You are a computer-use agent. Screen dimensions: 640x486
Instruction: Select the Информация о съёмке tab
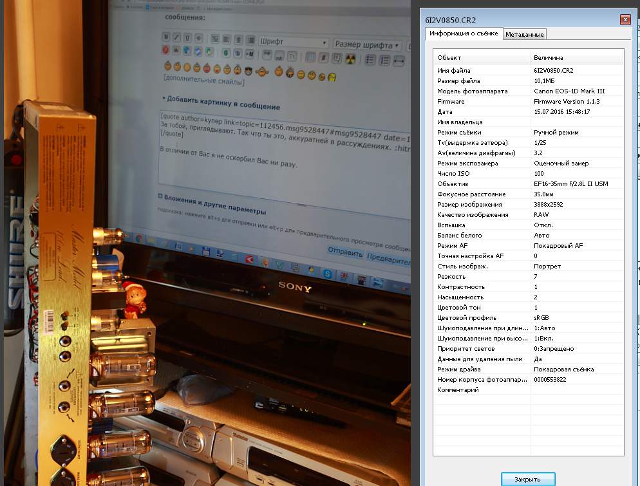(x=463, y=33)
